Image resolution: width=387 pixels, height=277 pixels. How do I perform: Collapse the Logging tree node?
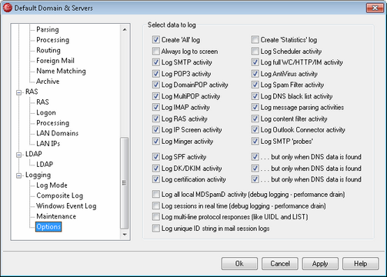[18, 175]
